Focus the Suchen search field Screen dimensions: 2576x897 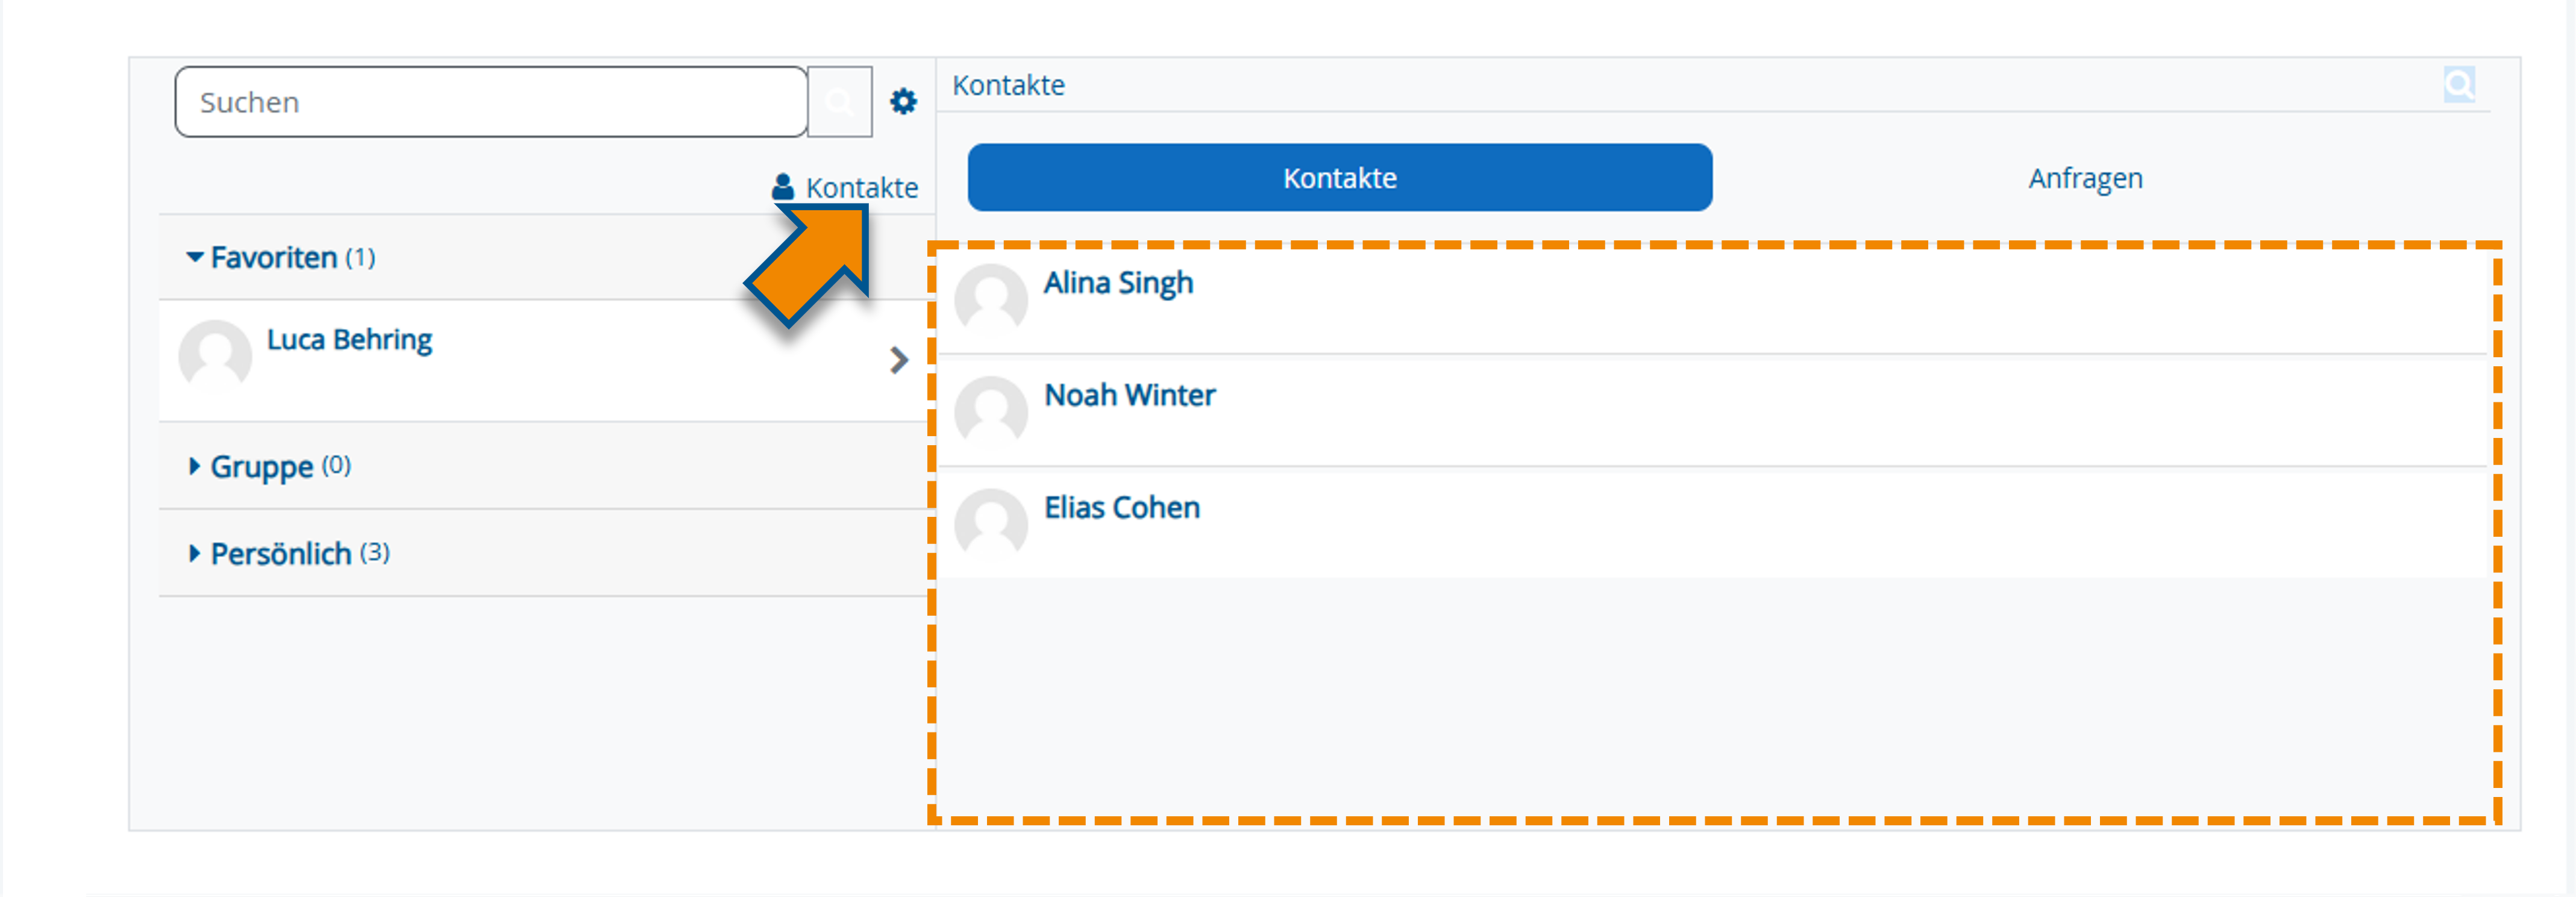(490, 102)
